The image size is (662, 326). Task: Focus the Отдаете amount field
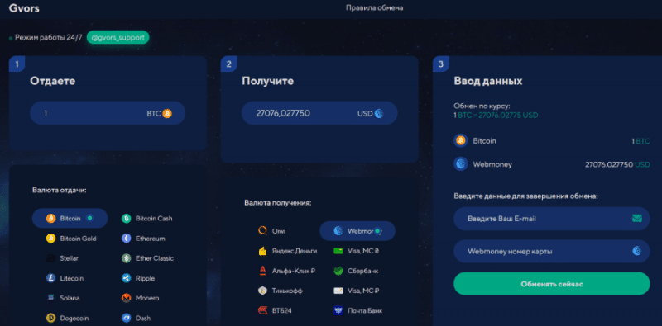(x=108, y=113)
